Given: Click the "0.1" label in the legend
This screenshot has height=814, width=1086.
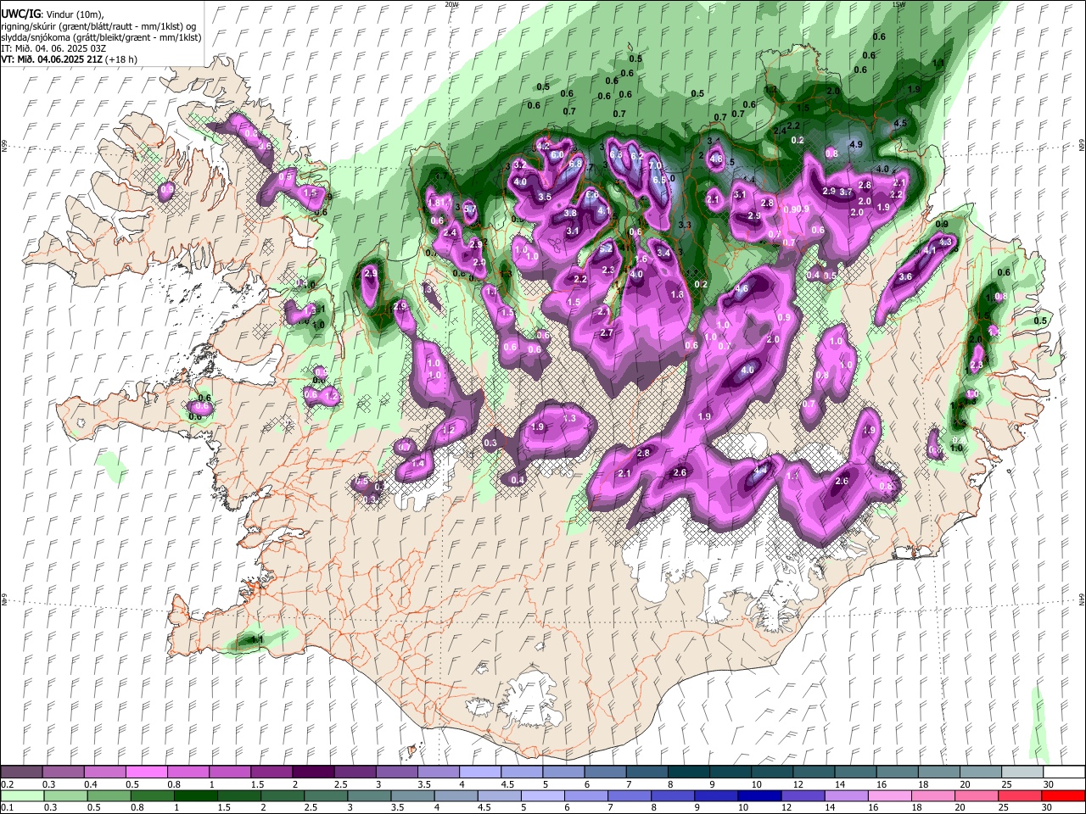Looking at the screenshot, I should (8, 807).
